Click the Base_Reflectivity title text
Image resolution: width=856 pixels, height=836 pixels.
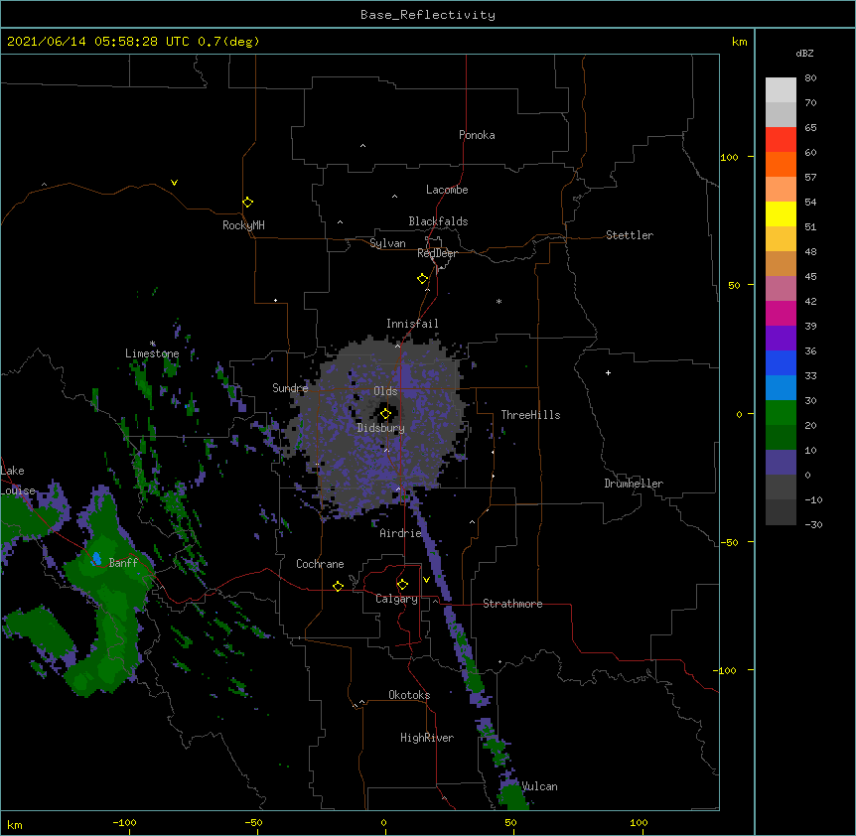pos(428,15)
